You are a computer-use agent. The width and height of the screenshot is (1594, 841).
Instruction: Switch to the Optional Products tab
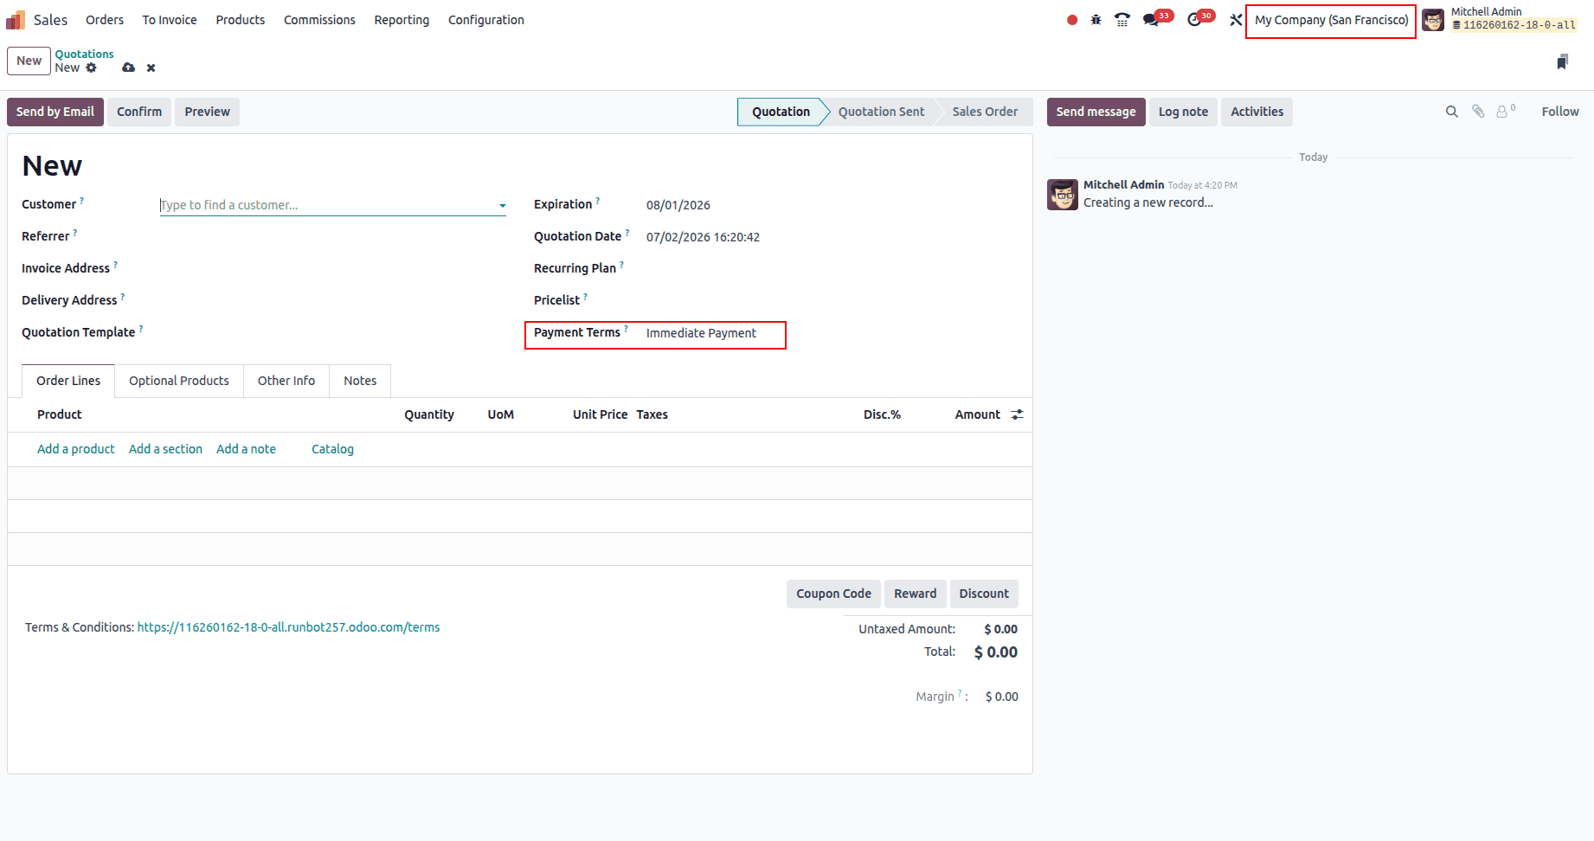pyautogui.click(x=179, y=381)
